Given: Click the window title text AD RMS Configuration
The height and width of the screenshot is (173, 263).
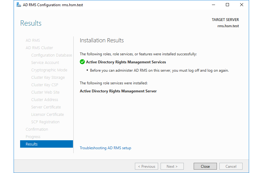Looking at the screenshot, I should [53, 5].
